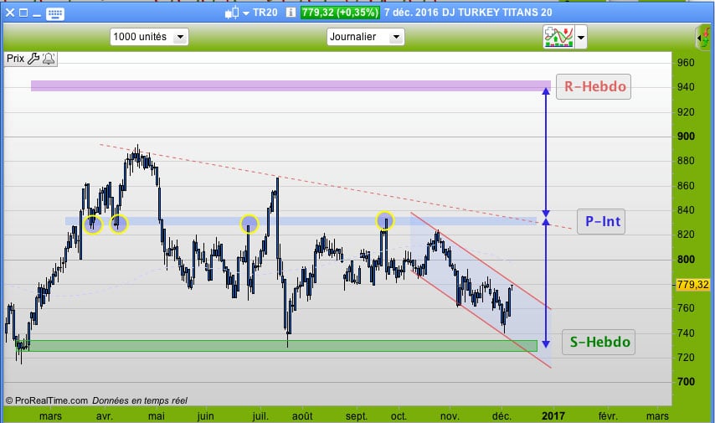Click the 700 level on price axis
Viewport: 715px width, 423px height.
(x=686, y=382)
